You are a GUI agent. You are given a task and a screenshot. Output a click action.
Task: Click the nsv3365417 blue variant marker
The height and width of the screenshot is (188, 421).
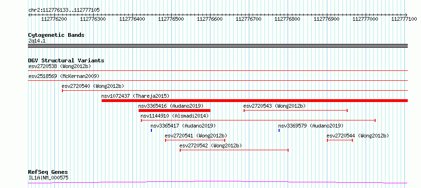151,130
